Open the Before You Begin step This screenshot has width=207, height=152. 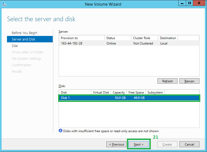[24, 33]
